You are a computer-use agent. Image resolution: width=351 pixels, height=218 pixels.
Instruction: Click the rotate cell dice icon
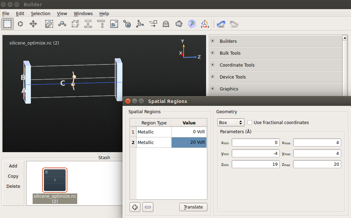pyautogui.click(x=179, y=24)
